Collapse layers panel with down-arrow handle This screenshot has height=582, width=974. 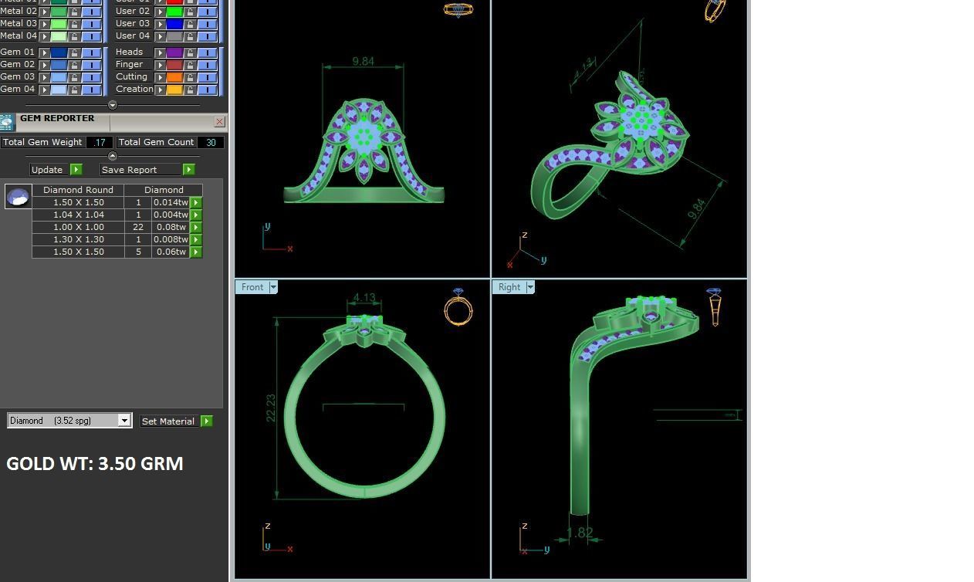[112, 105]
